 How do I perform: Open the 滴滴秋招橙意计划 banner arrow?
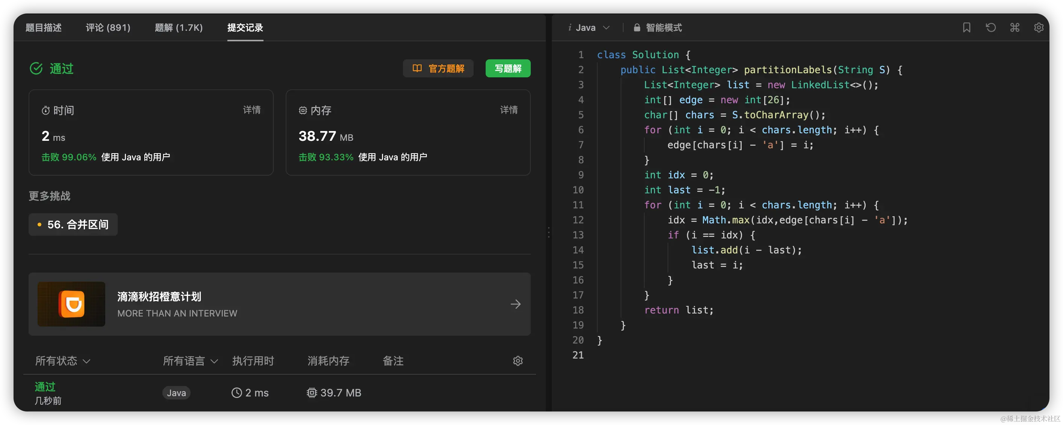(x=515, y=304)
